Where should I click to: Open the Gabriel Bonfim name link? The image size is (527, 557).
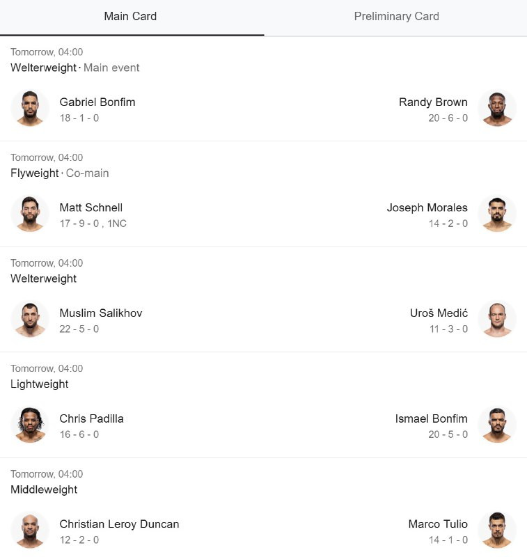97,102
